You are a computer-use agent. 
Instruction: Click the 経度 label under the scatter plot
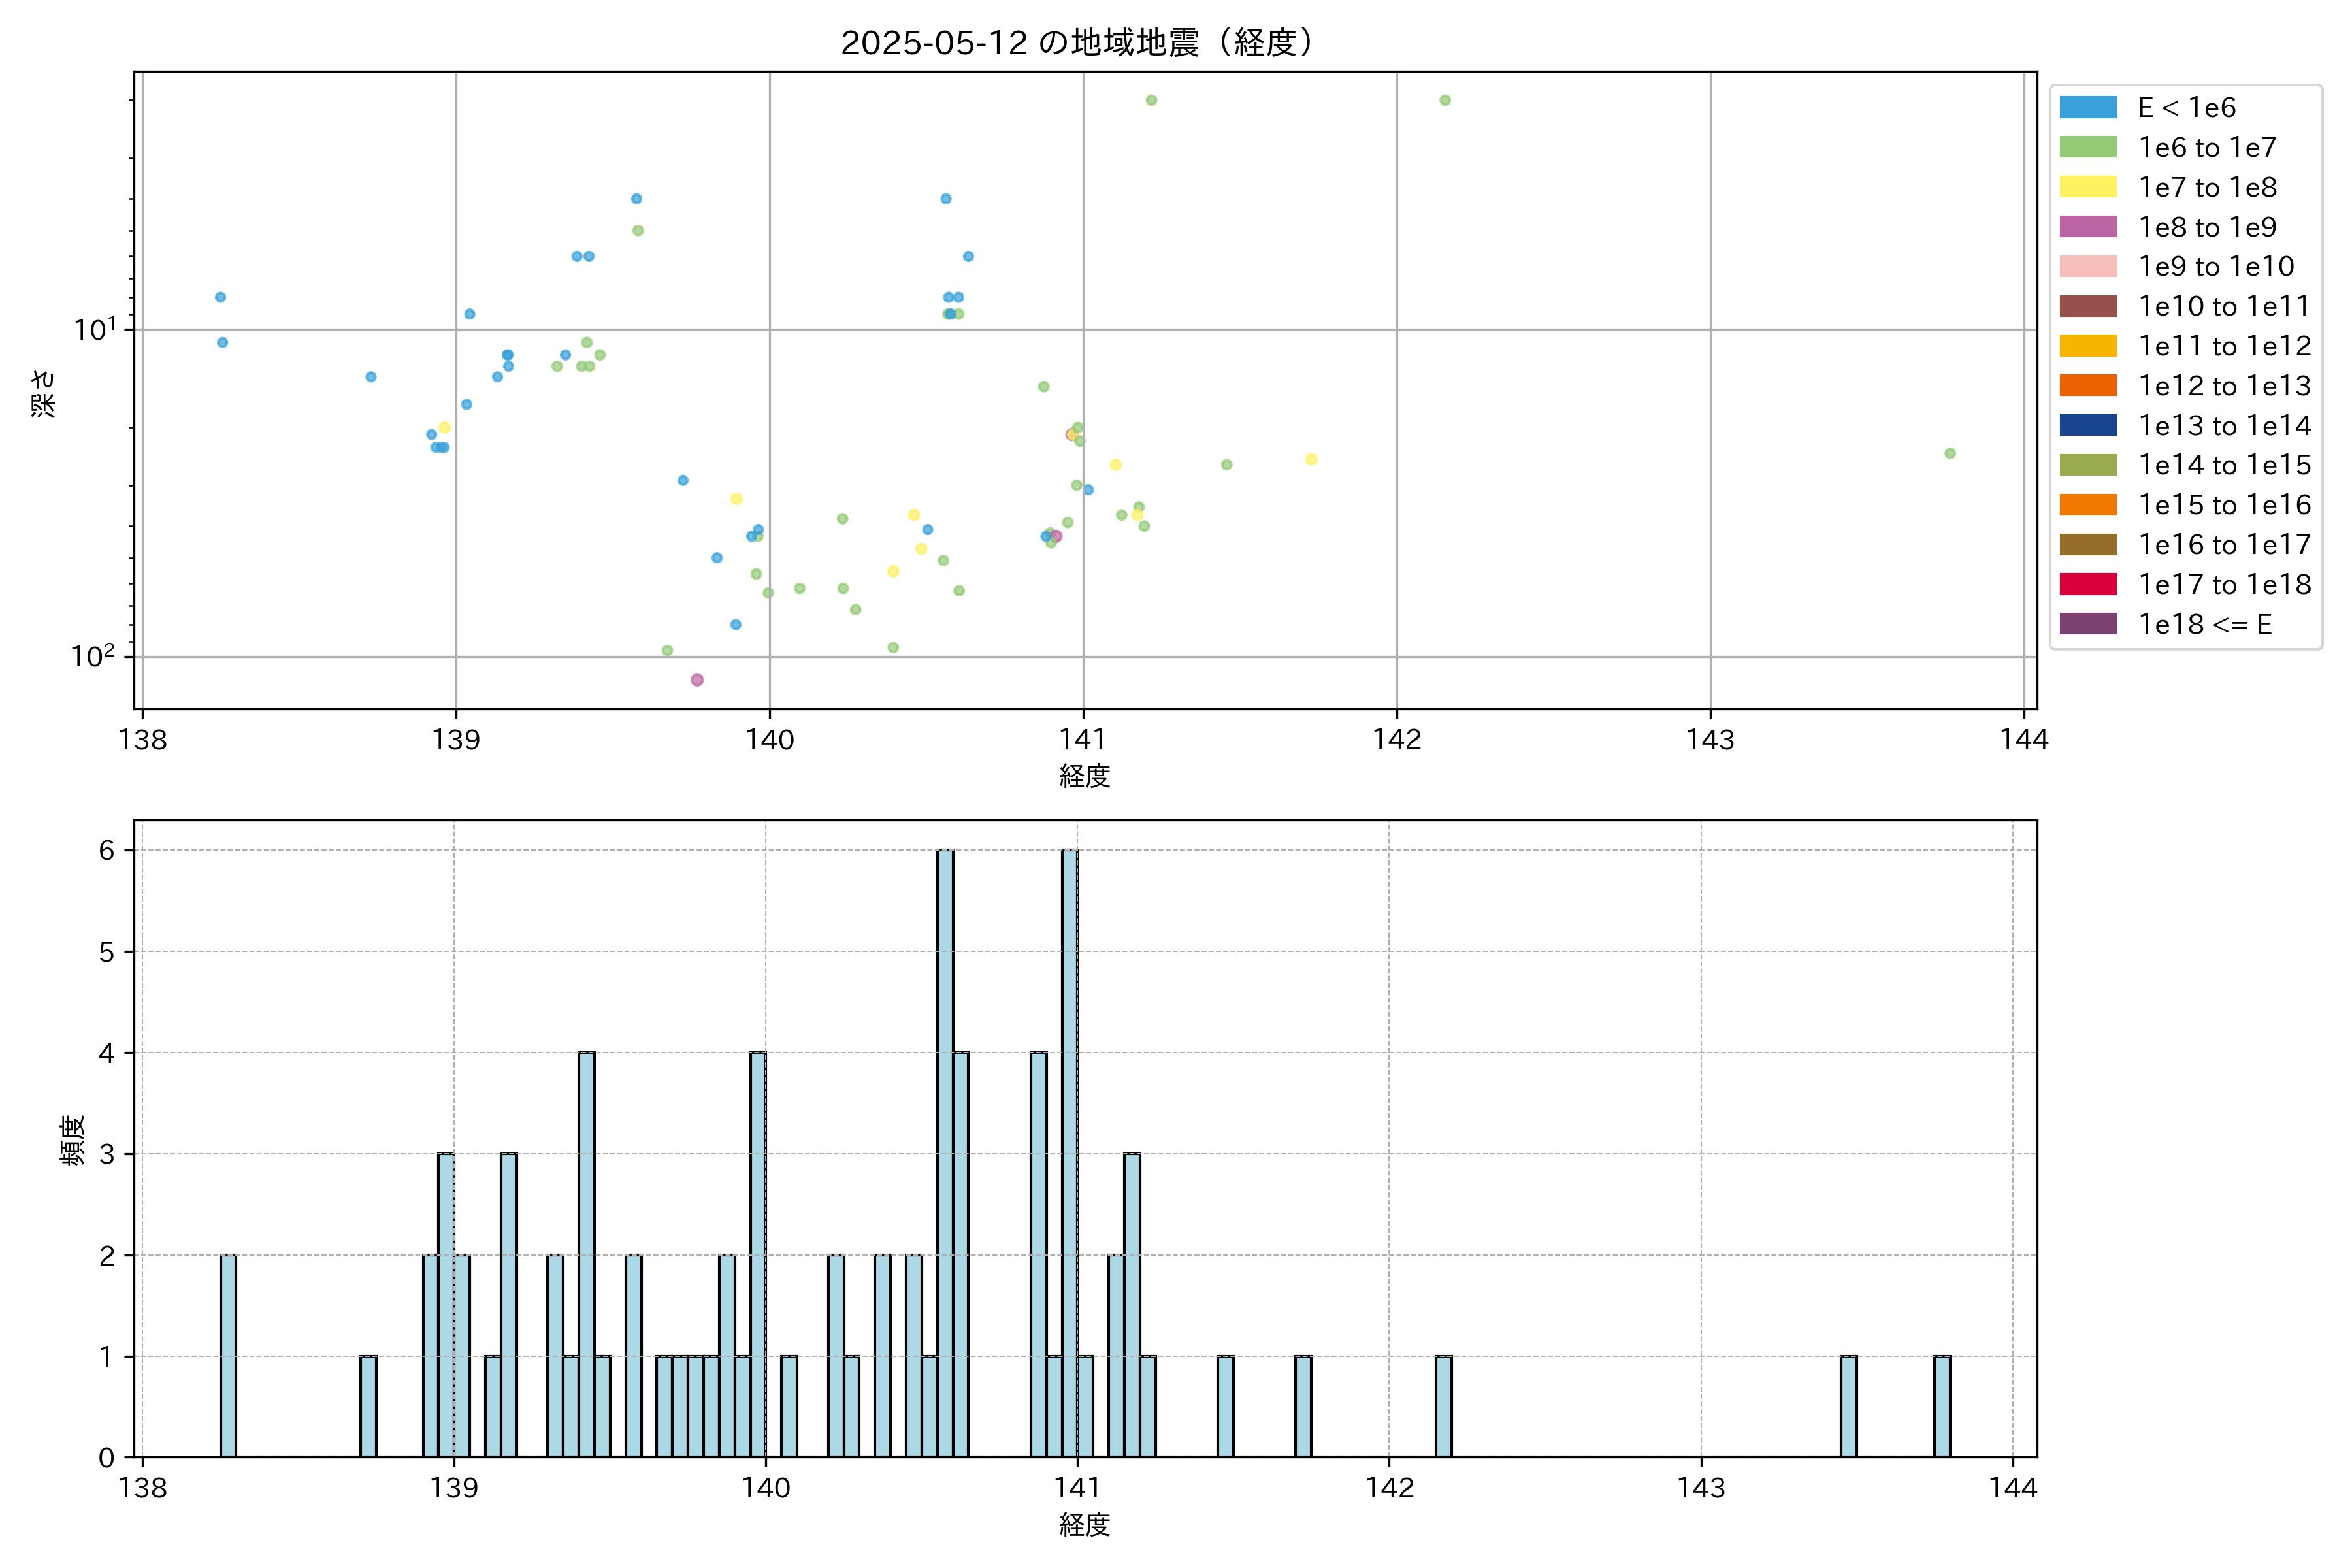point(1085,776)
